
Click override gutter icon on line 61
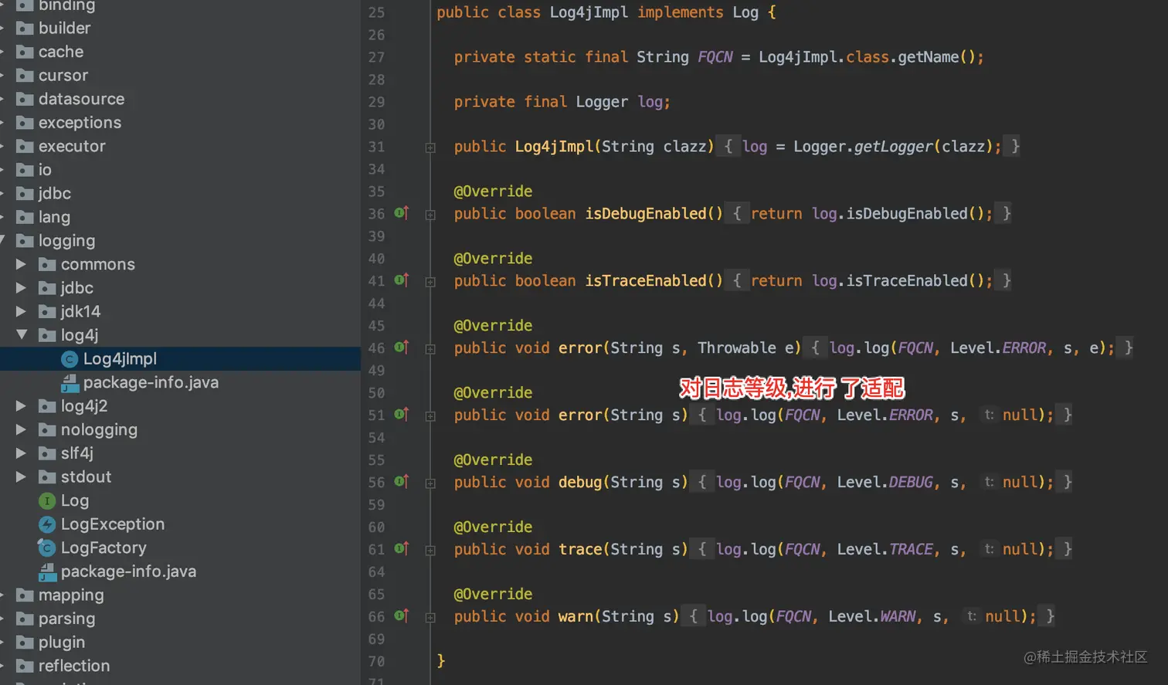[402, 549]
